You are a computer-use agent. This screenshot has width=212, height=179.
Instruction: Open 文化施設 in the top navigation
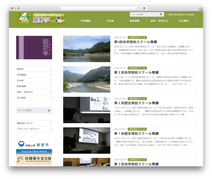click(184, 21)
